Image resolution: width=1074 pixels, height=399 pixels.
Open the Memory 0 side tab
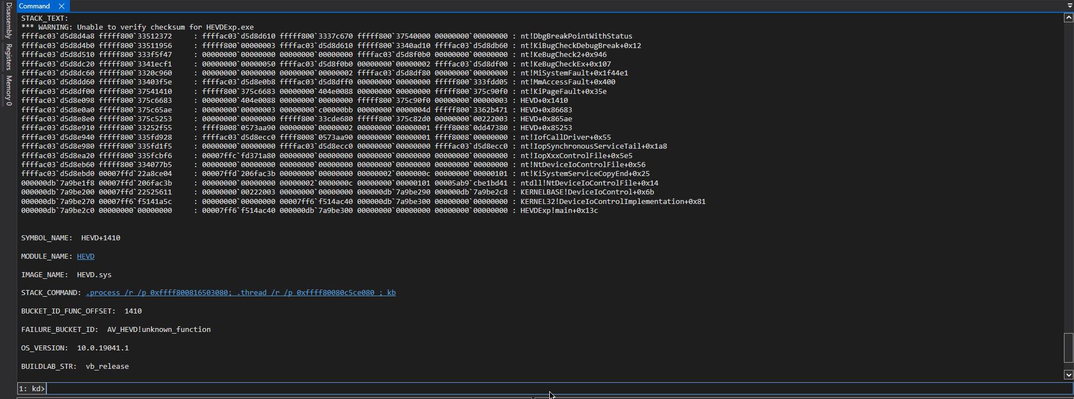8,91
